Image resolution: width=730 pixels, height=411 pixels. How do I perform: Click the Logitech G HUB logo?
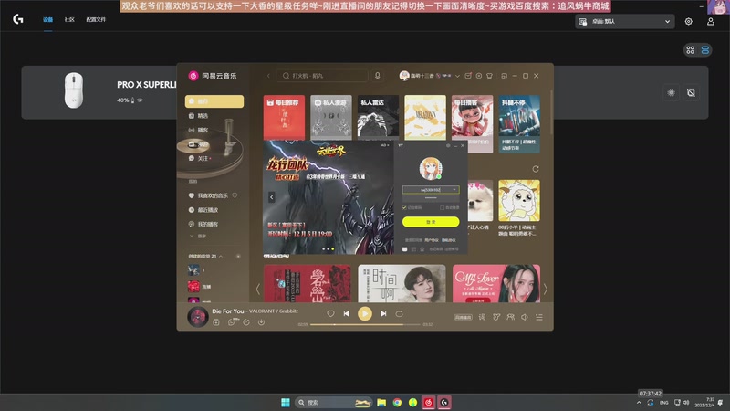click(x=17, y=19)
